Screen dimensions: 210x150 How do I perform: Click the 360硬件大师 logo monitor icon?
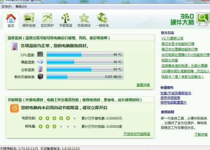[x=203, y=19]
